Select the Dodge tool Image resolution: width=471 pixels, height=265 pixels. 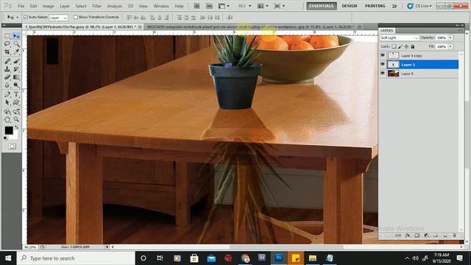[16, 85]
